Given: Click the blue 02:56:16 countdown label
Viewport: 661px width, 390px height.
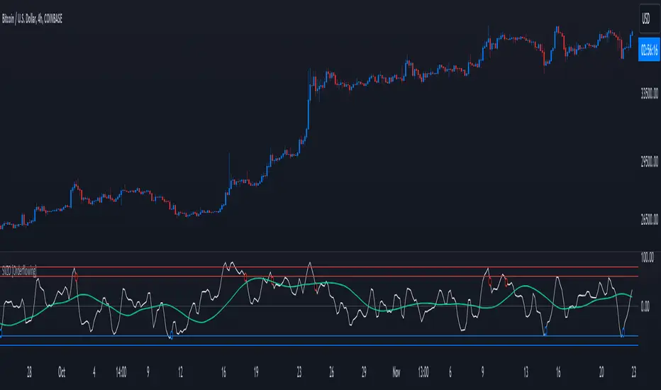Looking at the screenshot, I should click(x=646, y=51).
